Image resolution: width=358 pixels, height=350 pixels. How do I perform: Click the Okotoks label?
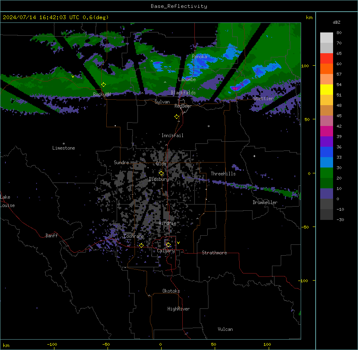pyautogui.click(x=171, y=291)
